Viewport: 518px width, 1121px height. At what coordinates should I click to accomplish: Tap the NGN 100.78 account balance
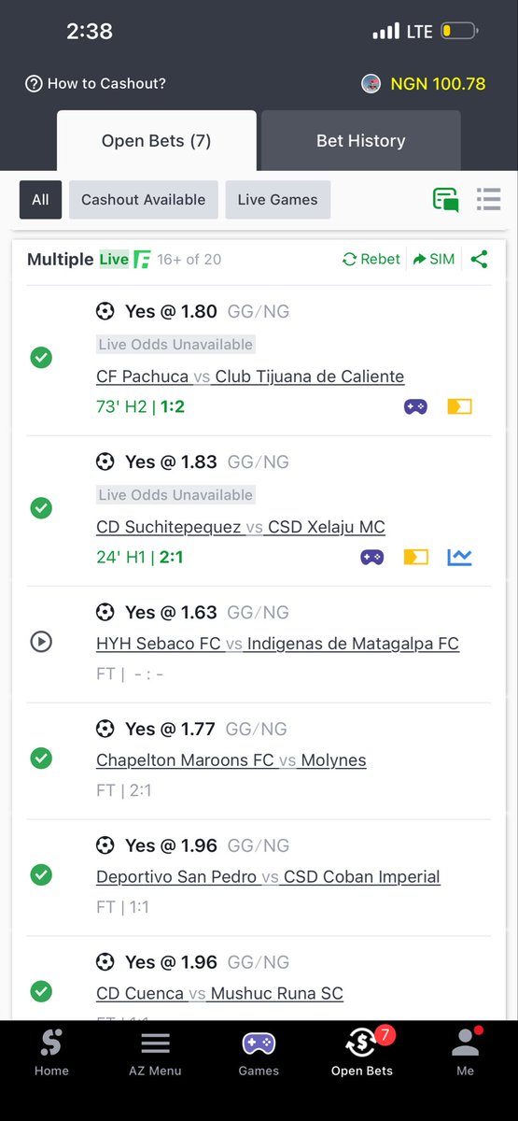point(438,83)
